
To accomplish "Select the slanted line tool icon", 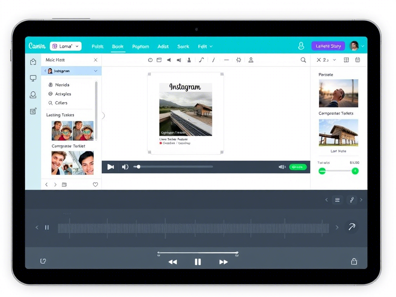I will pos(213,60).
